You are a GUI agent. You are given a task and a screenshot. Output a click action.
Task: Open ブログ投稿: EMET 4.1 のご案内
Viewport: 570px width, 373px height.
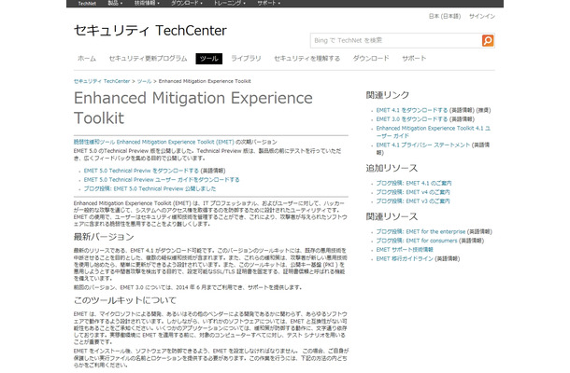point(414,183)
